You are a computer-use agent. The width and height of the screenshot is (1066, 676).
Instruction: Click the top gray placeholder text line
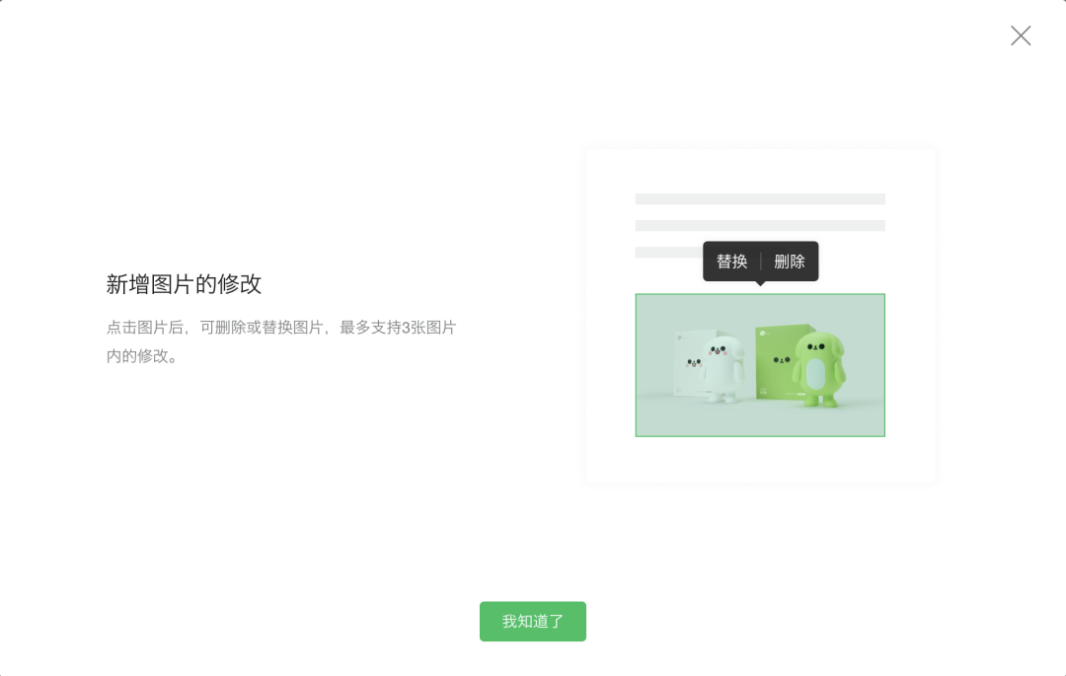tap(760, 199)
